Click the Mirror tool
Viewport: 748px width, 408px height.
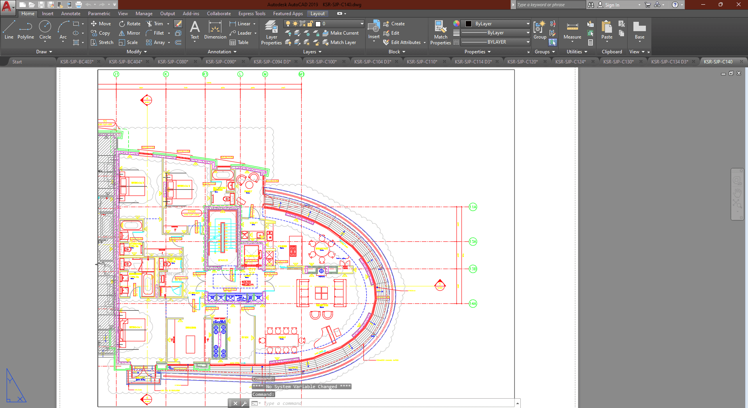[x=129, y=33]
